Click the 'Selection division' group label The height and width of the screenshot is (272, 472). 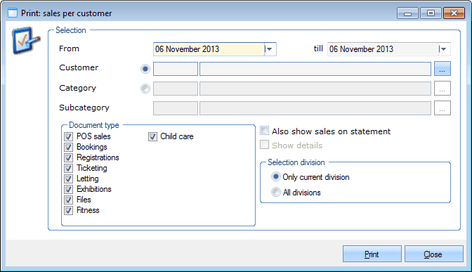click(x=296, y=162)
